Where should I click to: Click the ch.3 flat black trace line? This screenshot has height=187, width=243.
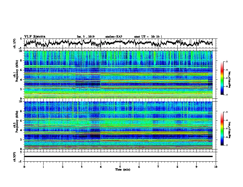118,156
